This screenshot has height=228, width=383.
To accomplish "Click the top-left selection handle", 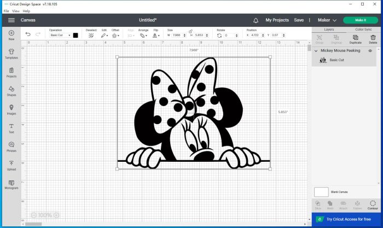I will pos(117,57).
